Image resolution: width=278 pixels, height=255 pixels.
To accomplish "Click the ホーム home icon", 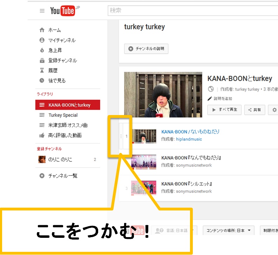I will coord(42,30).
